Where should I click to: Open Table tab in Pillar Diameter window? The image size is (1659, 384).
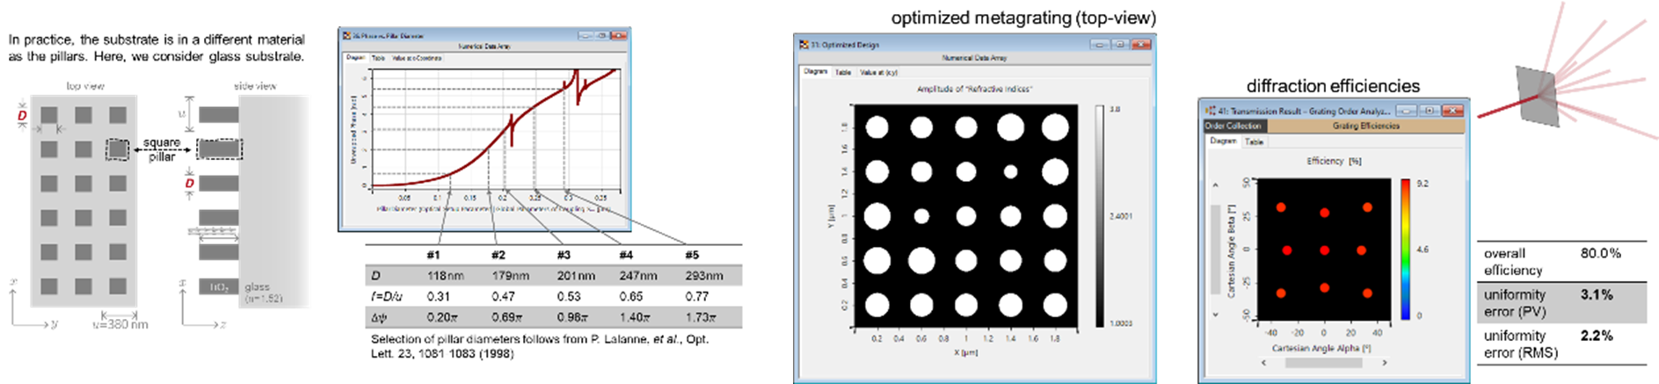click(x=378, y=58)
